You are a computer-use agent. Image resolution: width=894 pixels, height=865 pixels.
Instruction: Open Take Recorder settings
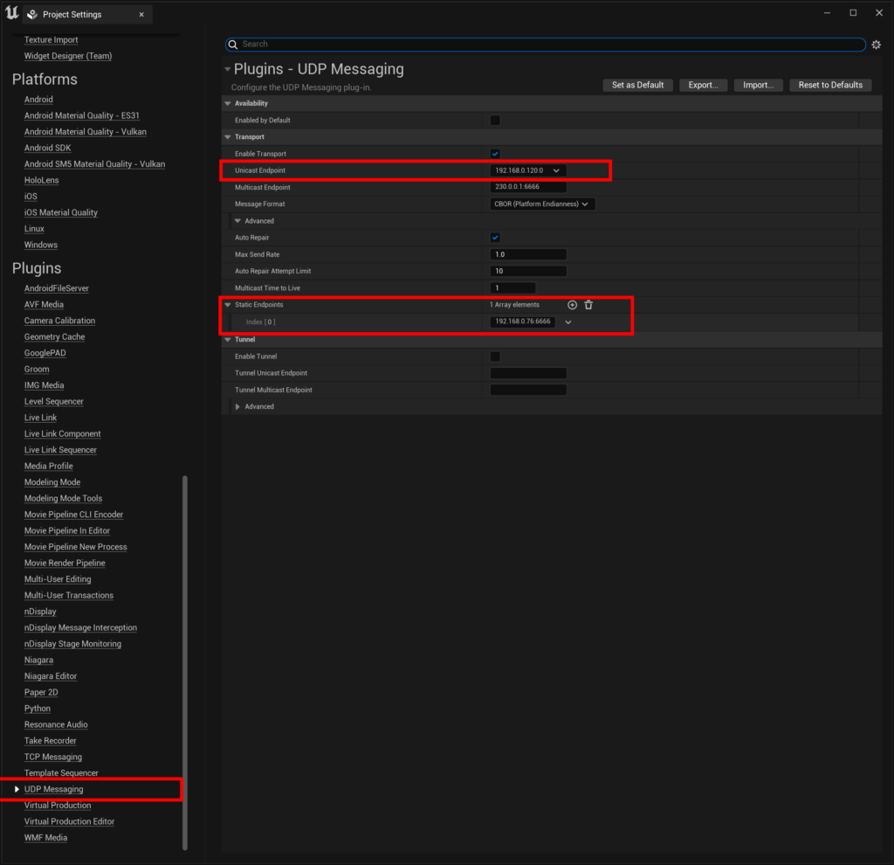tap(50, 741)
